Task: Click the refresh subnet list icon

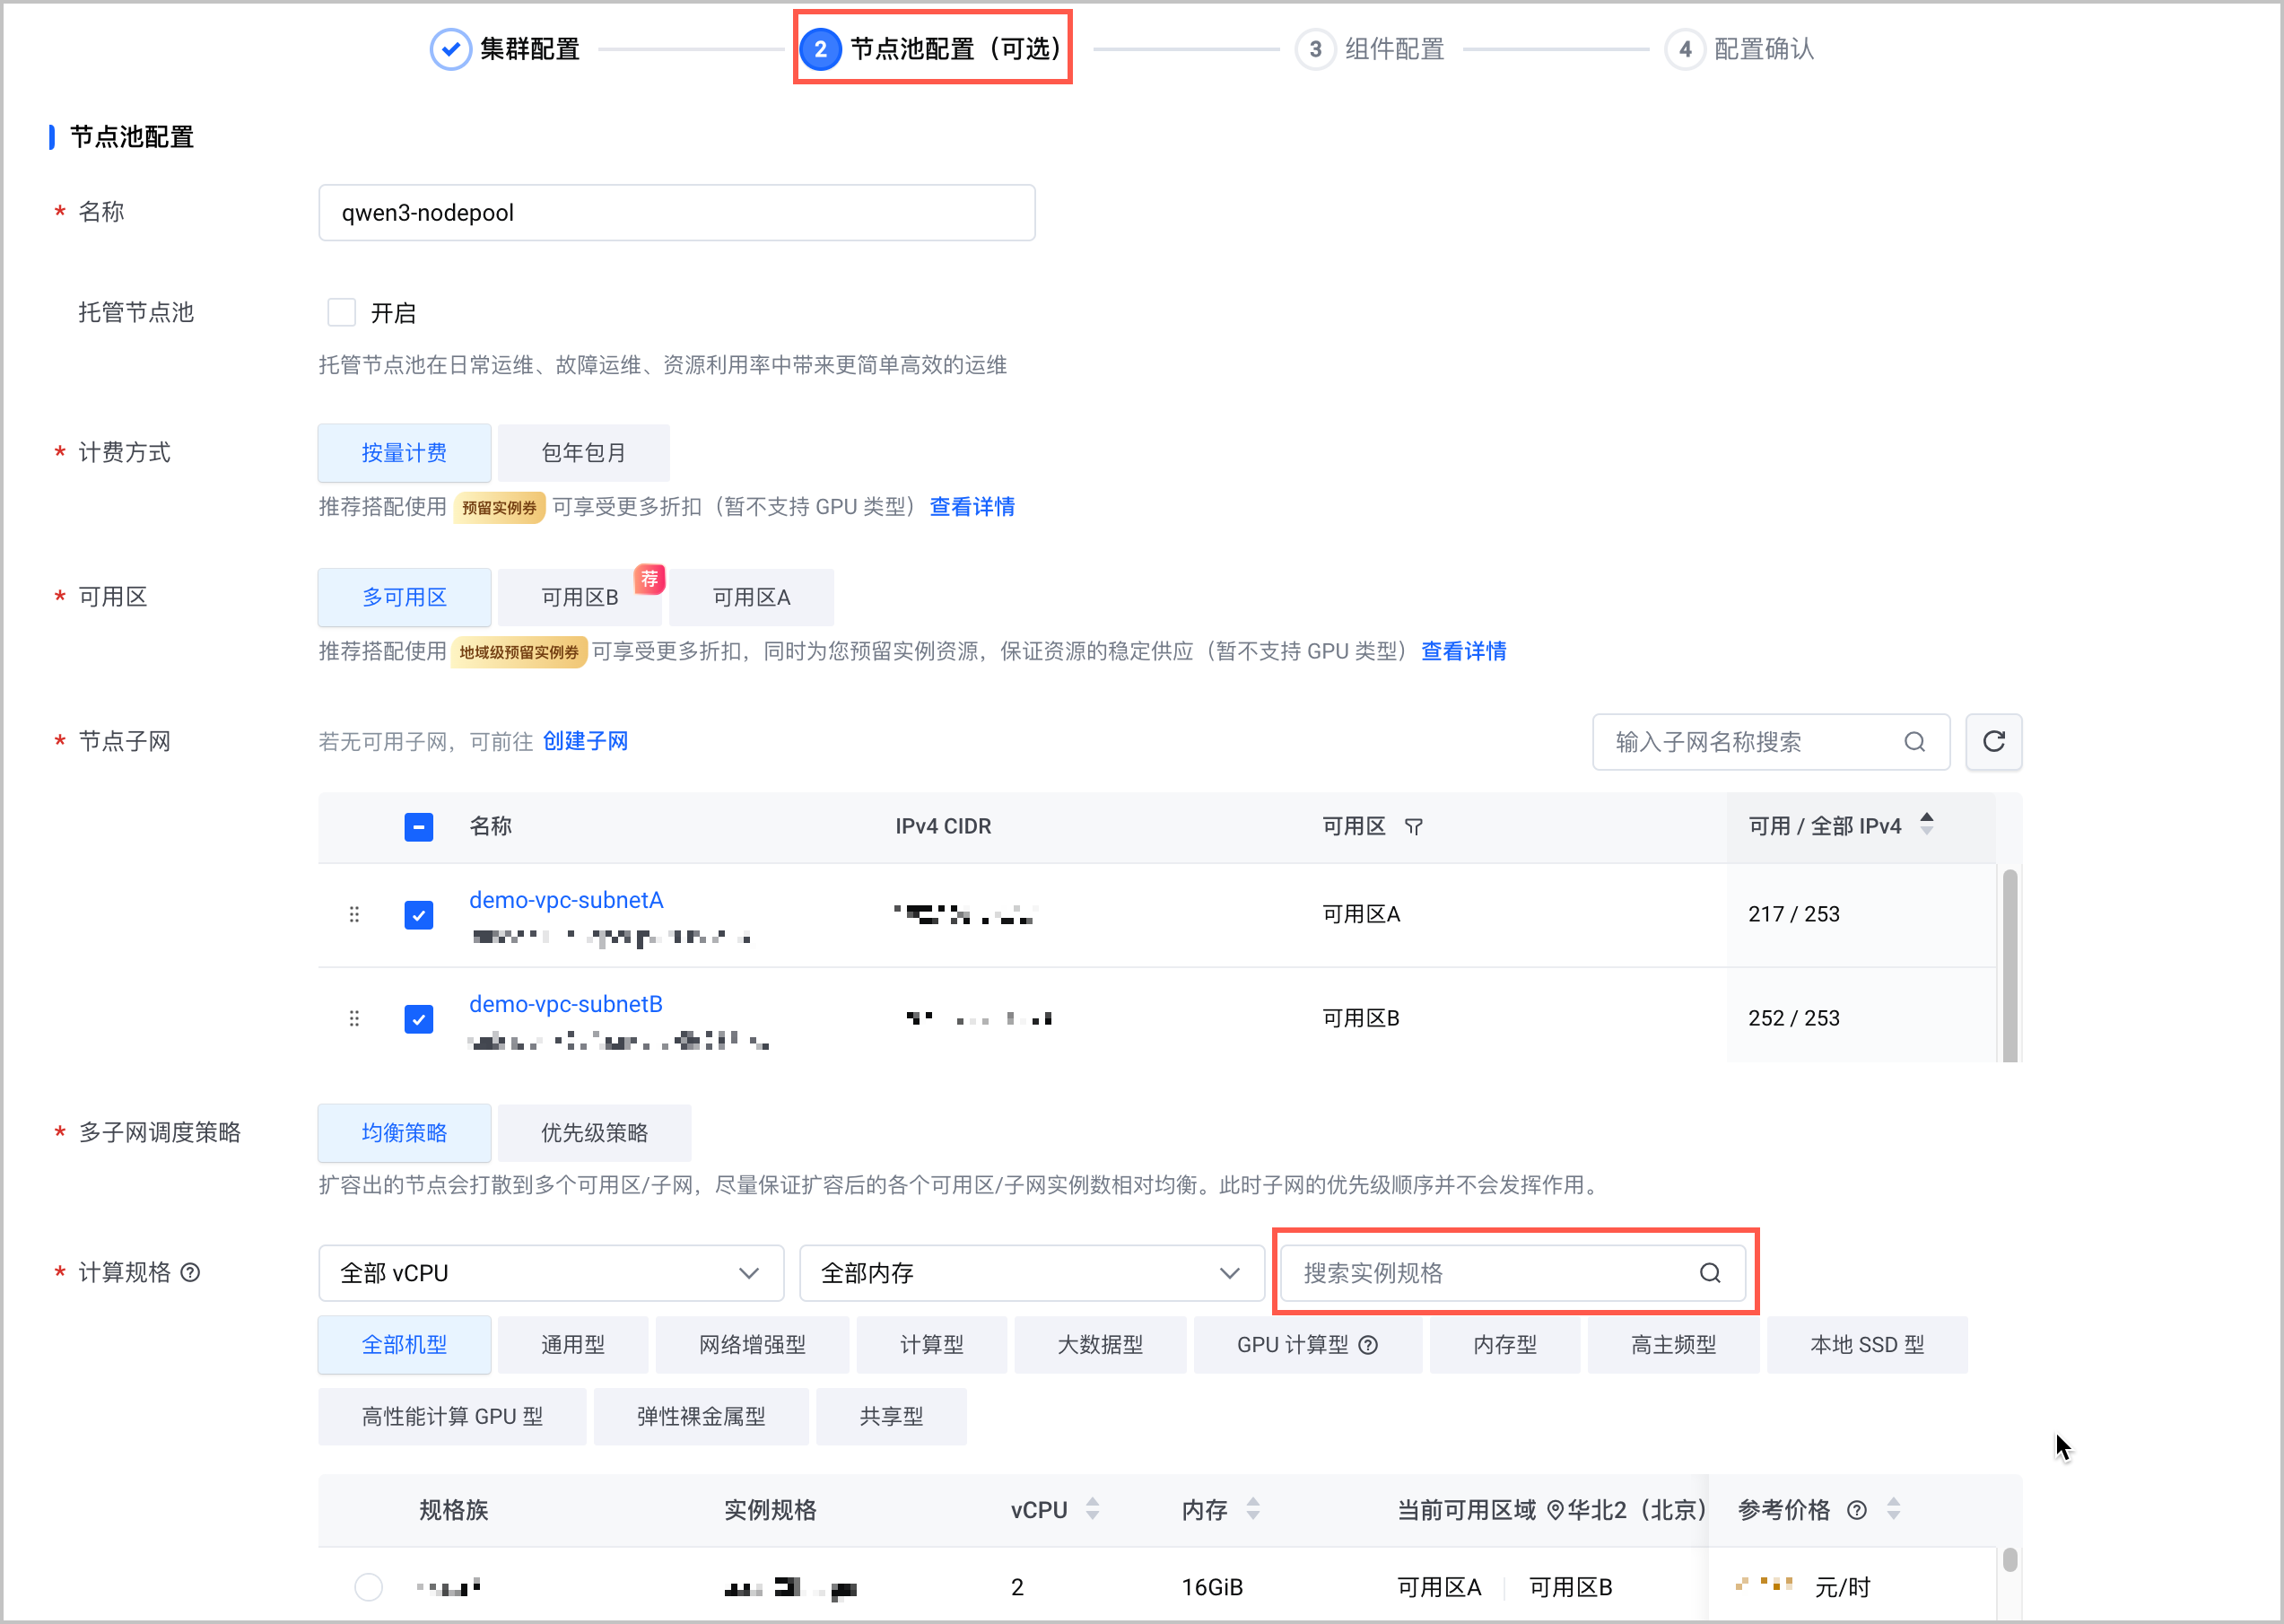Action: click(1993, 741)
